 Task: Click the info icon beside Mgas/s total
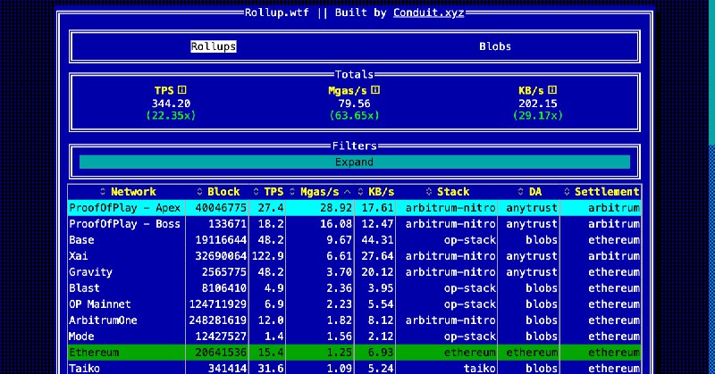[x=375, y=90]
